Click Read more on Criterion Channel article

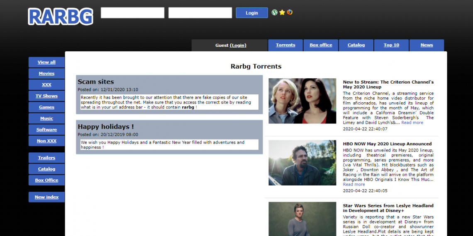point(412,123)
